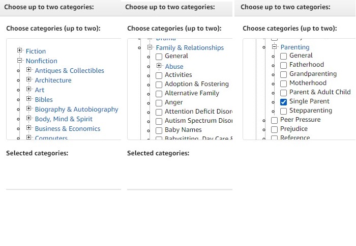The width and height of the screenshot is (356, 246).
Task: Collapse the Nonfiction category
Action: click(x=19, y=60)
